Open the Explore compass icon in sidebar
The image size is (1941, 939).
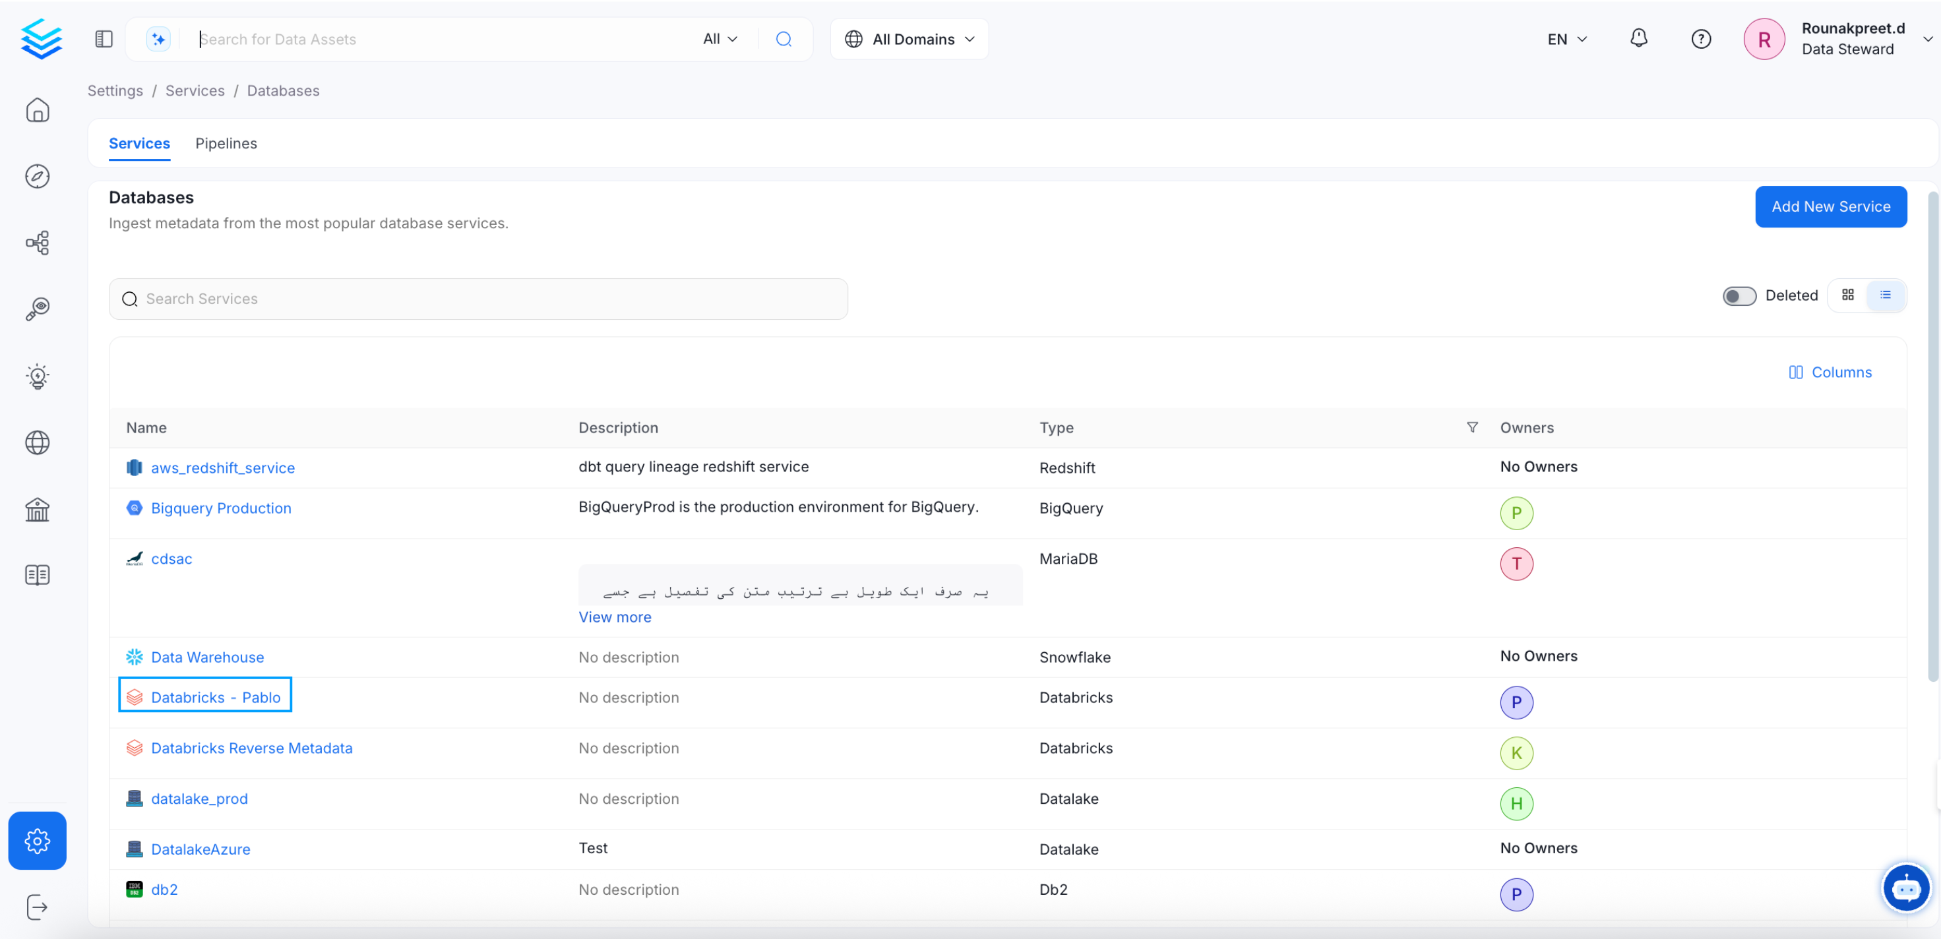[38, 176]
